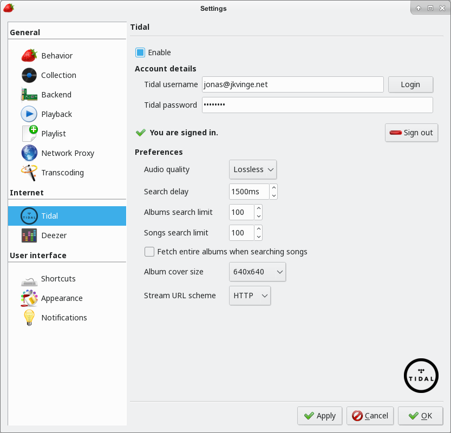The width and height of the screenshot is (451, 433).
Task: Open Deezer equalizer icon in sidebar
Action: coord(29,235)
